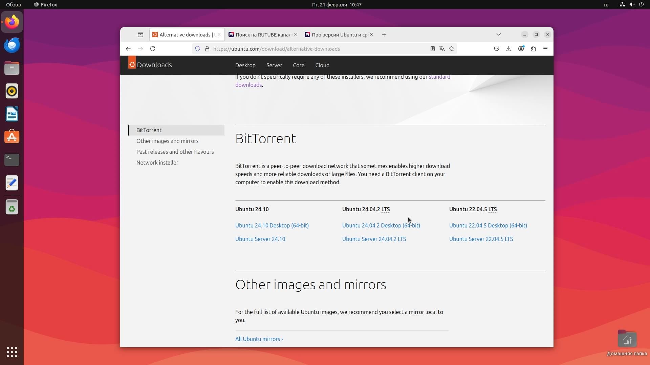Click the Ubuntu 24.04.2 LTS heading
The width and height of the screenshot is (650, 365).
[366, 209]
